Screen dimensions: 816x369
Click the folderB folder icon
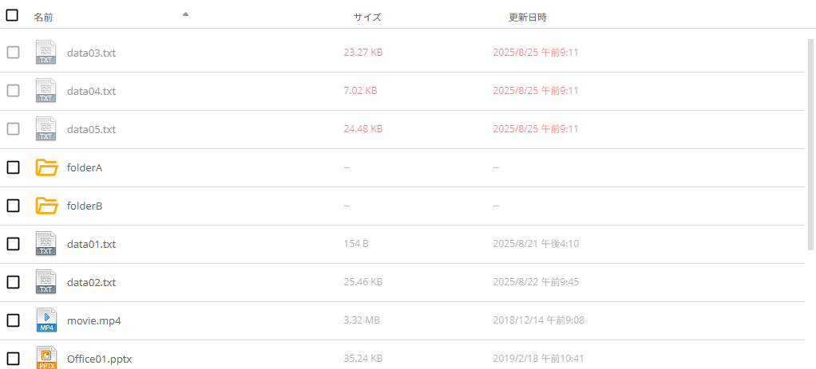[47, 206]
